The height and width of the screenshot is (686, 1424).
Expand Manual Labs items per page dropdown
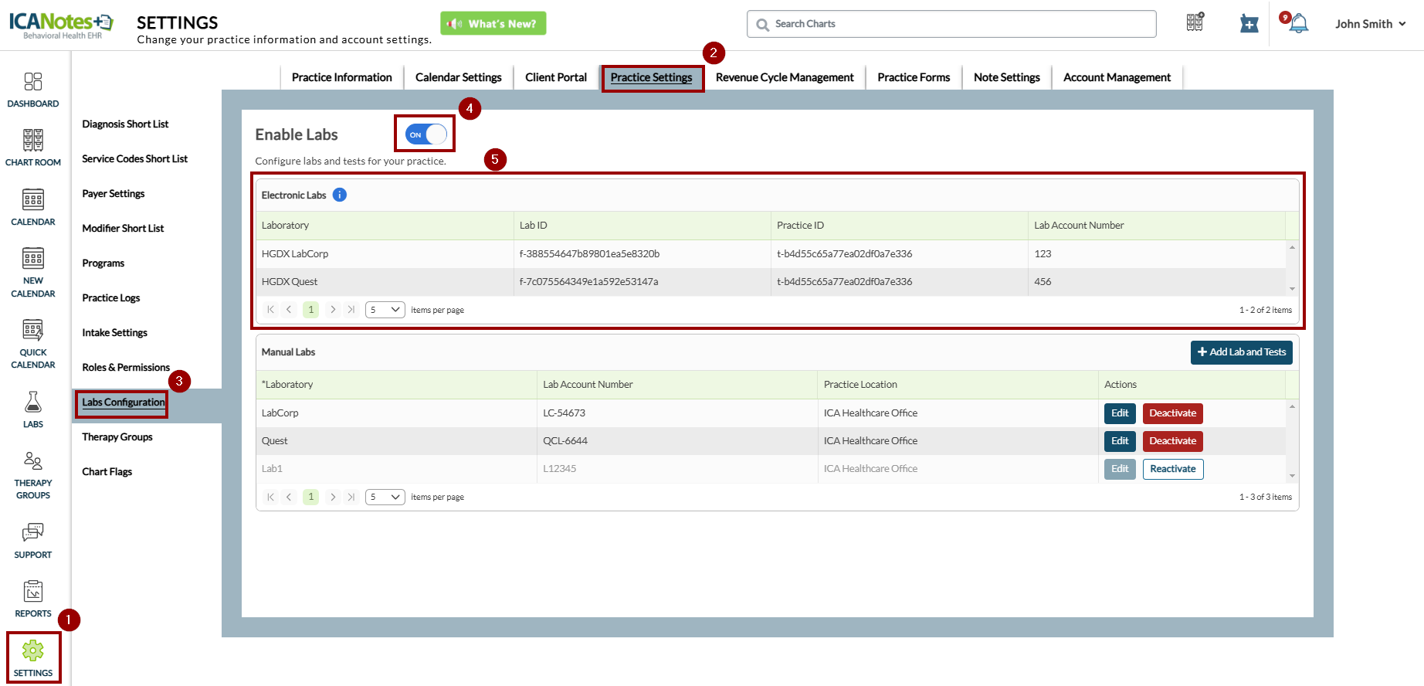pyautogui.click(x=385, y=497)
